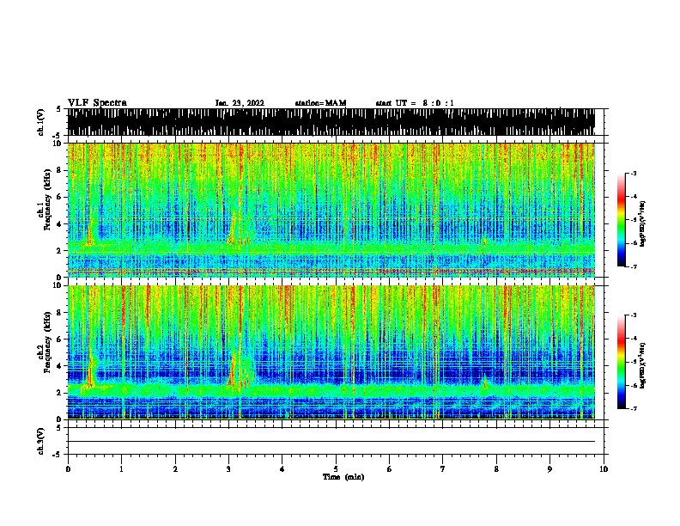Click the time axis tick label 0

pyautogui.click(x=68, y=469)
